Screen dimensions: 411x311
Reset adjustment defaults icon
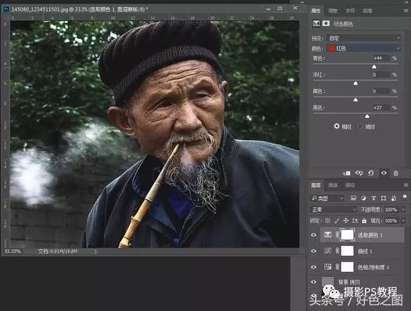click(x=371, y=173)
